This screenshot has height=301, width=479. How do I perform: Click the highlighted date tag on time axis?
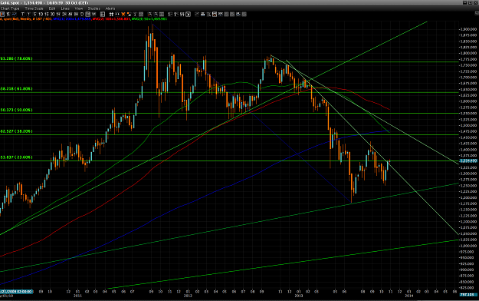point(16,292)
